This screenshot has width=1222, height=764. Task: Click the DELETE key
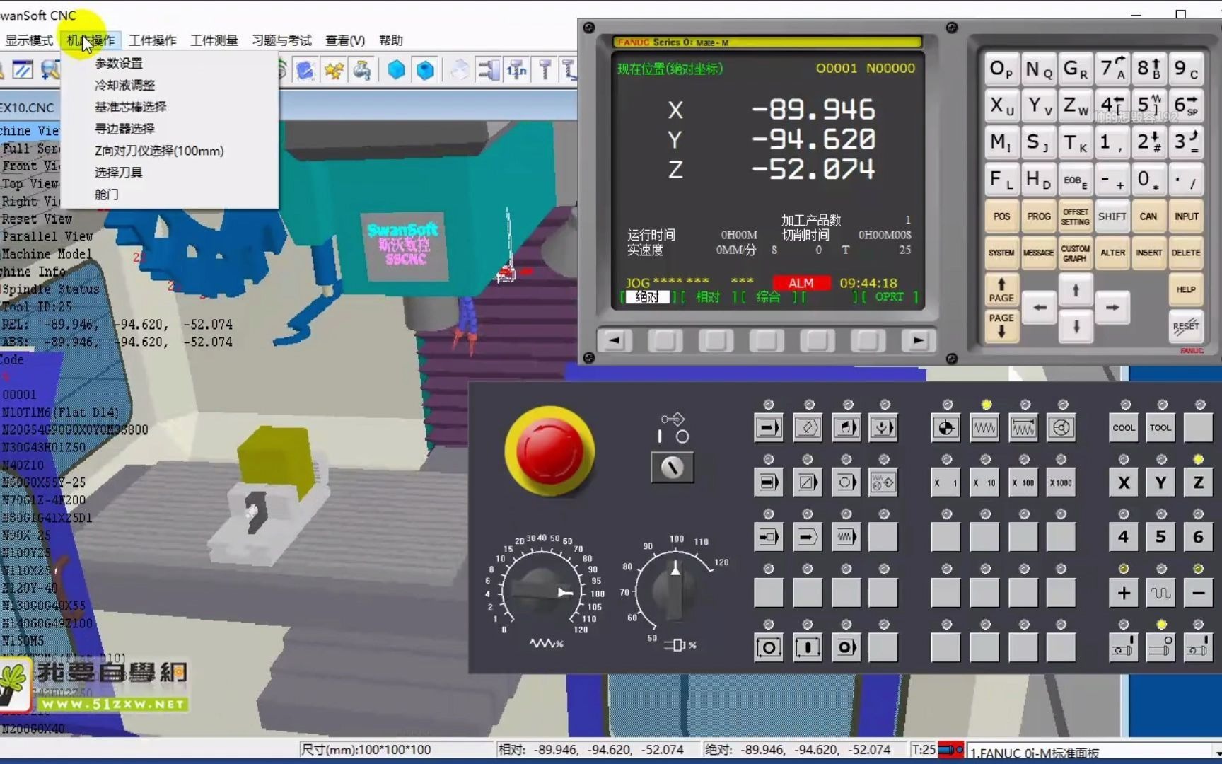[x=1186, y=253]
